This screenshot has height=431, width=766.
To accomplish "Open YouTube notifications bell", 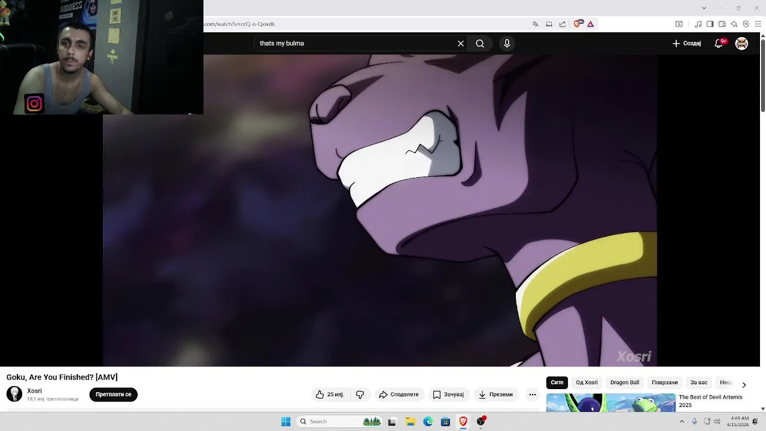I will tap(719, 43).
